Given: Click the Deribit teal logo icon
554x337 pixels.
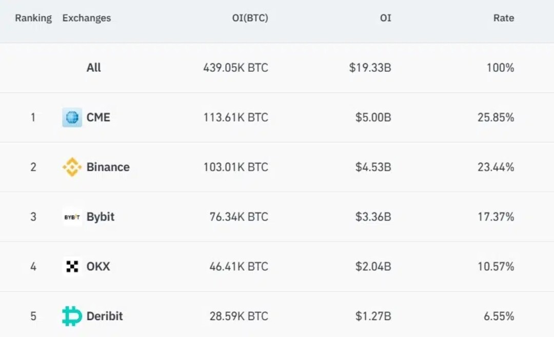Looking at the screenshot, I should 72,316.
